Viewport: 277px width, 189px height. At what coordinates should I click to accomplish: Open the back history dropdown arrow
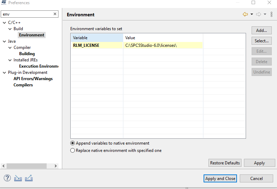pyautogui.click(x=251, y=14)
